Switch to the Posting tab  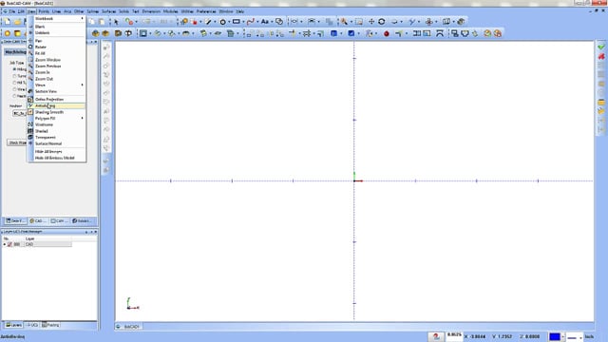coord(50,325)
